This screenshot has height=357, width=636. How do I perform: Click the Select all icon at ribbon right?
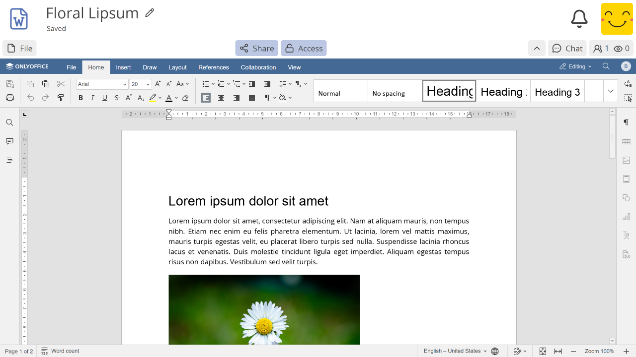point(628,98)
